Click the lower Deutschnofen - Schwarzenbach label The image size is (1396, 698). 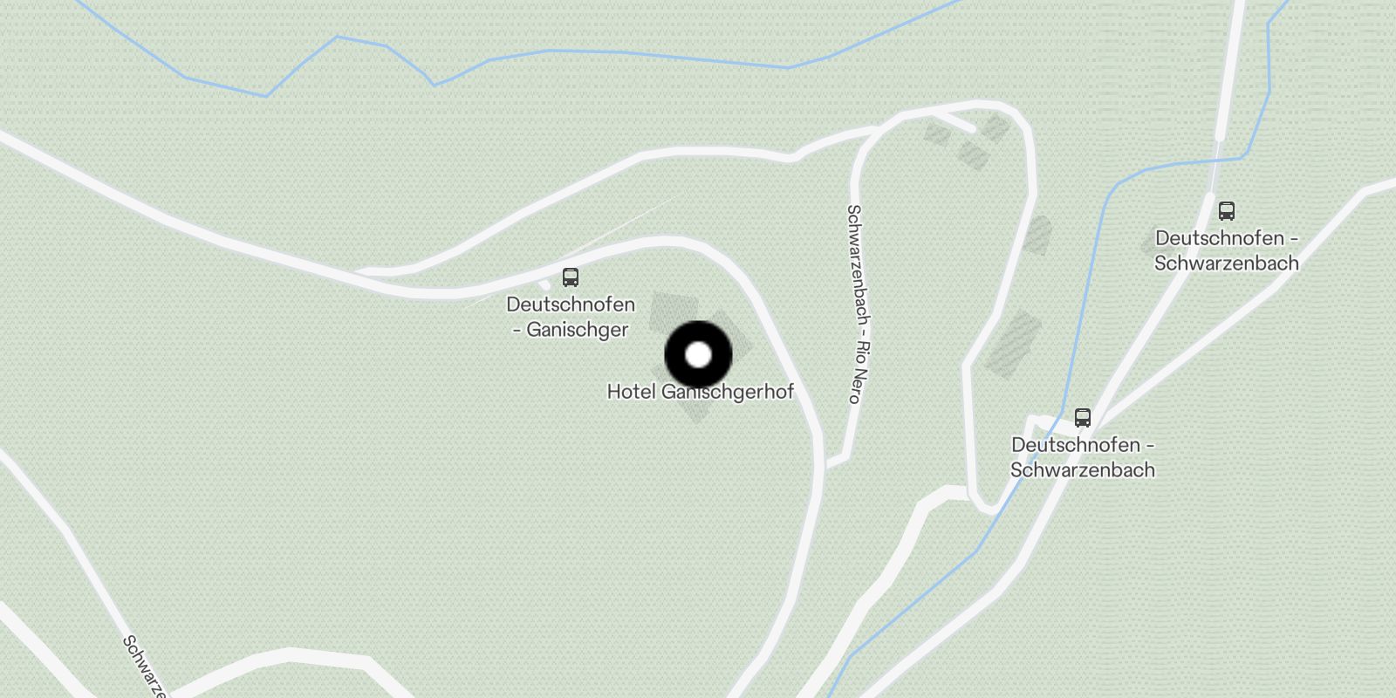1083,457
